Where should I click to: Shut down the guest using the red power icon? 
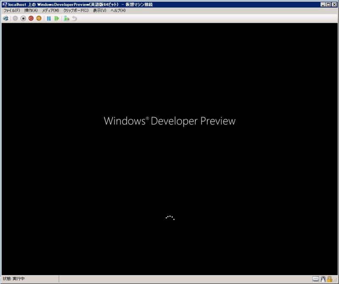click(31, 18)
